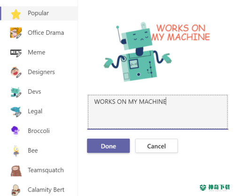The height and width of the screenshot is (196, 235).
Task: Open the Bee sticker icon
Action: point(16,151)
